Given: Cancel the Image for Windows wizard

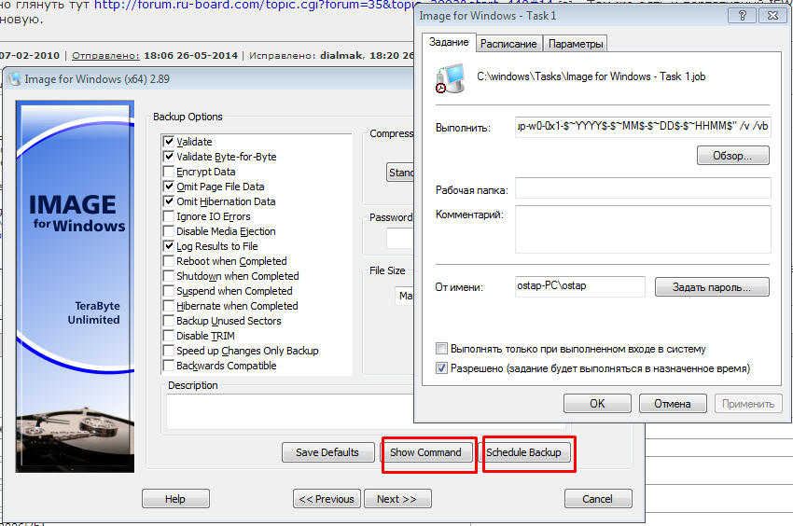Looking at the screenshot, I should point(598,499).
